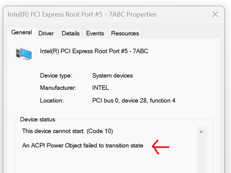The height and width of the screenshot is (173, 231).
Task: Click the "Device type:" label
Action: pos(56,76)
